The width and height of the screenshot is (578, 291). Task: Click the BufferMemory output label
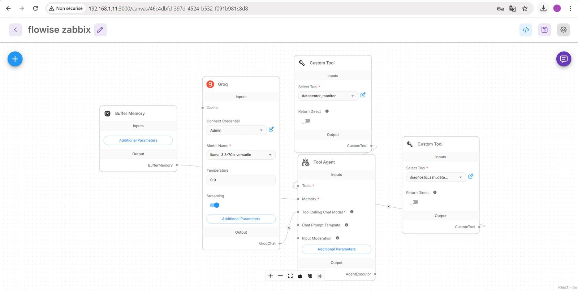[x=160, y=165]
